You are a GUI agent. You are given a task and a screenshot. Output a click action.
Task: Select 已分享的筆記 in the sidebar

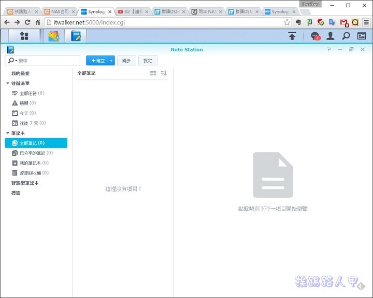pos(35,153)
